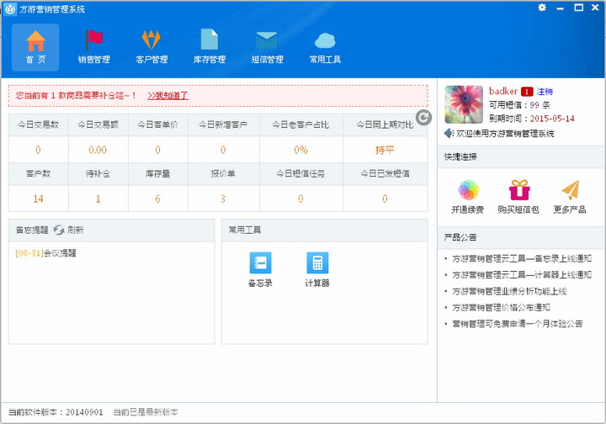Viewport: 606px width, 424px height.
Task: Open 短信管理 SMS management
Action: pos(267,47)
